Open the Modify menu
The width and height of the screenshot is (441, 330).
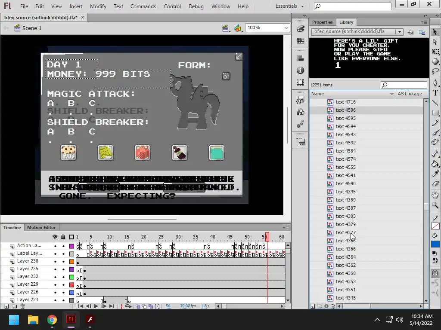pyautogui.click(x=98, y=6)
